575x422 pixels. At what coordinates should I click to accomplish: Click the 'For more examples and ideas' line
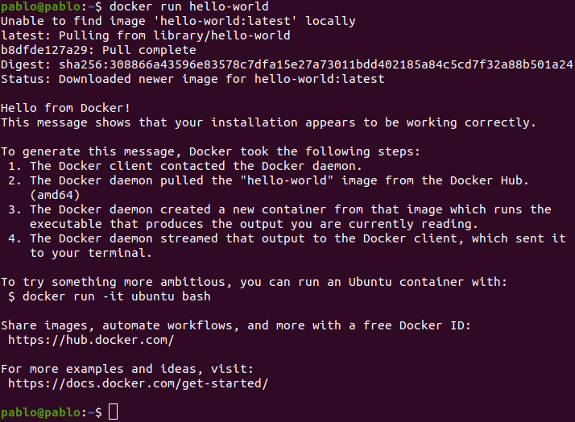[127, 369]
